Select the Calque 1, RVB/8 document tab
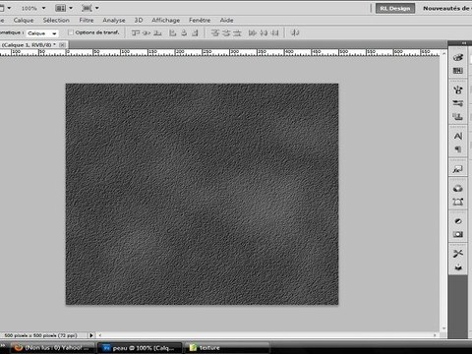 pos(29,45)
